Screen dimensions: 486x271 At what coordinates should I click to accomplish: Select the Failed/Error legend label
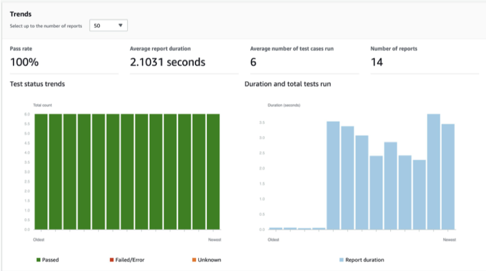[130, 260]
